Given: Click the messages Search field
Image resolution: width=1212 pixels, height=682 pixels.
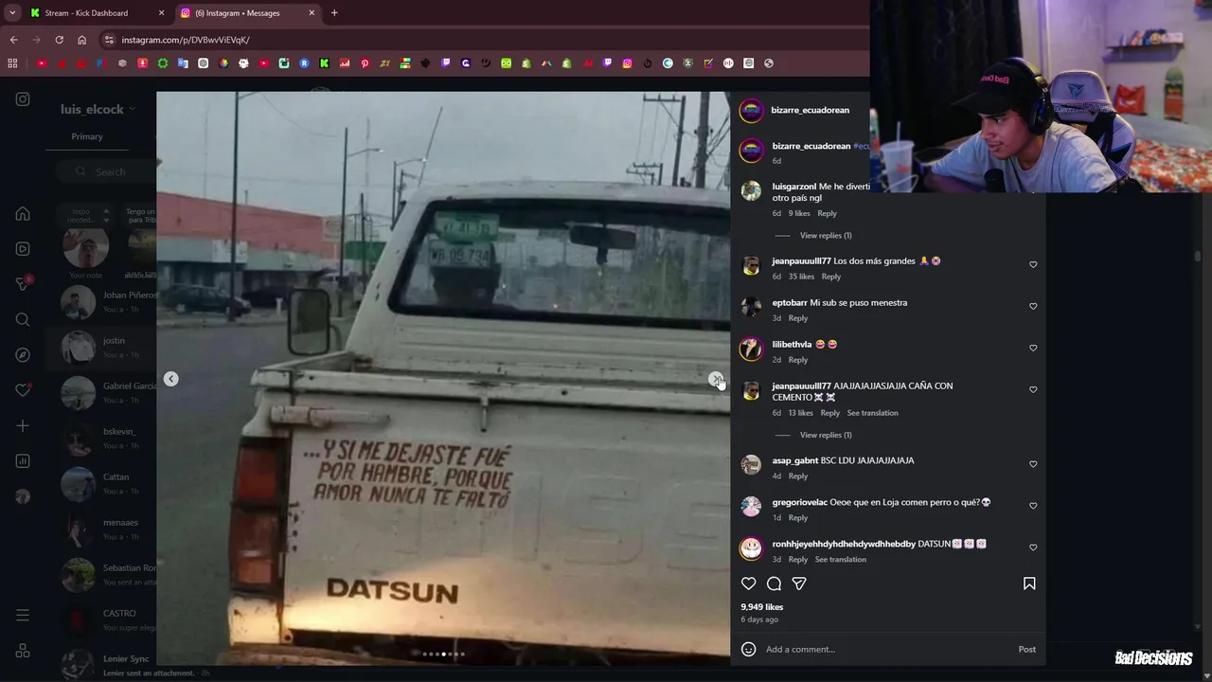Looking at the screenshot, I should (x=104, y=171).
